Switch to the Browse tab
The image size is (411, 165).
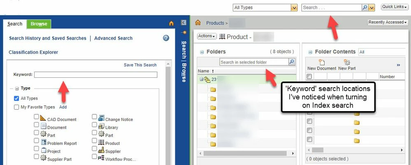(x=39, y=24)
